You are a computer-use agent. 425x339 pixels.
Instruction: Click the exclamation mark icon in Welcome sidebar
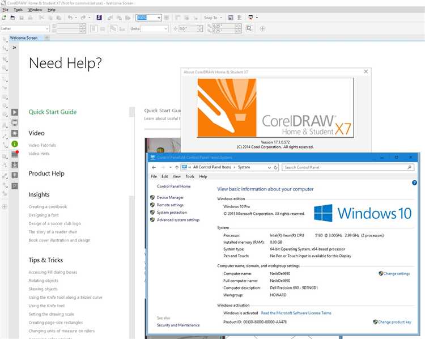[x=15, y=176]
